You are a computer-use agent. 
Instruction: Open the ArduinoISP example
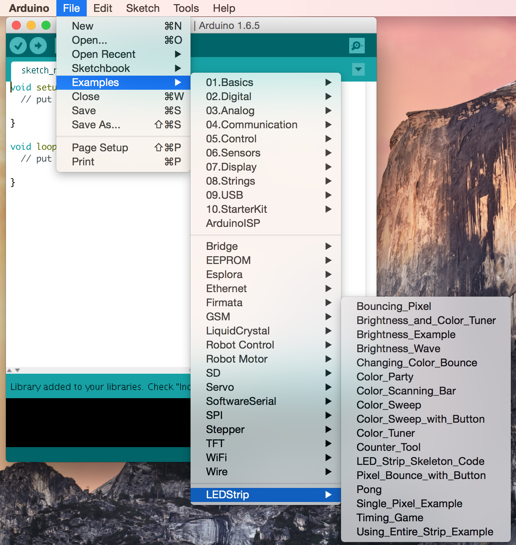point(266,223)
